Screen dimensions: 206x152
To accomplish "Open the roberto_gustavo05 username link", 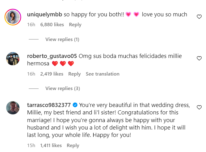I will [x=52, y=56].
